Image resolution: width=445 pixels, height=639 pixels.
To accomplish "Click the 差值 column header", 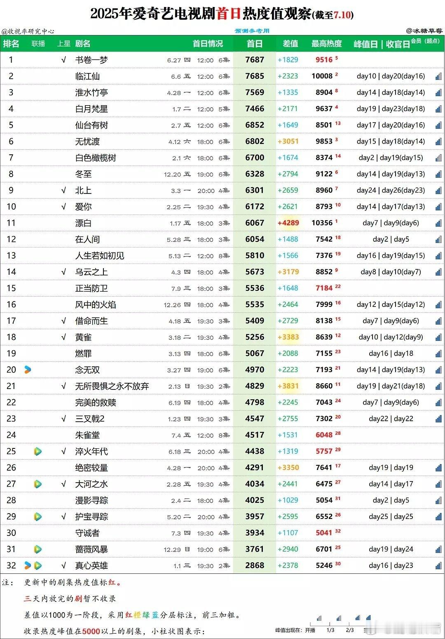I will (x=290, y=44).
